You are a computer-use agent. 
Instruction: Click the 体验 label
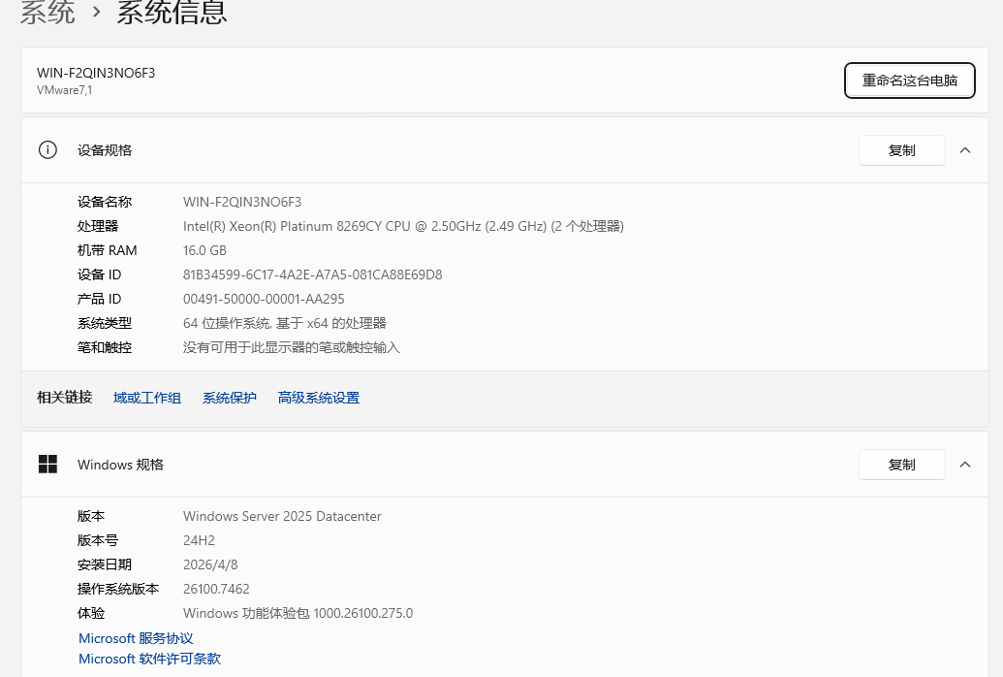coord(91,614)
